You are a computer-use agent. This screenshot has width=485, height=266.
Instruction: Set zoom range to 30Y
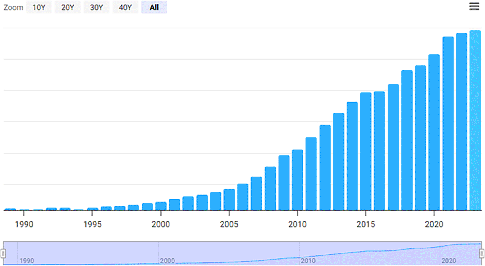point(96,7)
